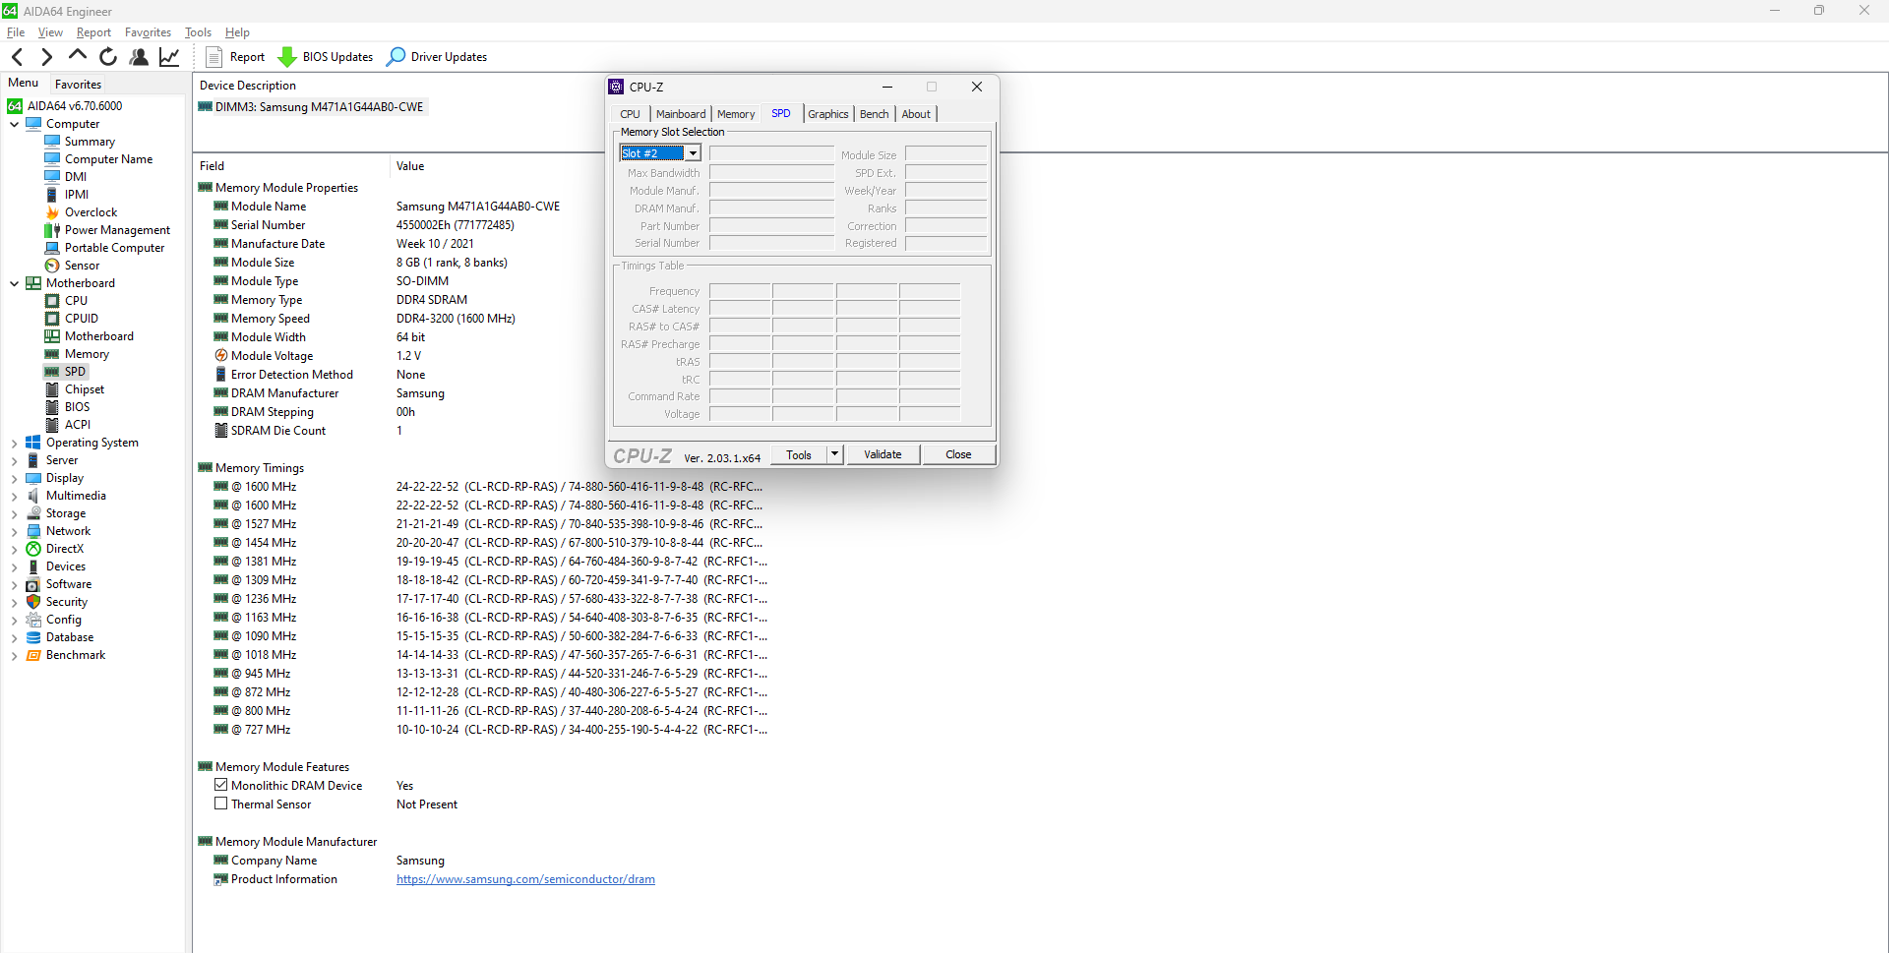The width and height of the screenshot is (1889, 953).
Task: Open Driver Updates in toolbar
Action: click(437, 57)
